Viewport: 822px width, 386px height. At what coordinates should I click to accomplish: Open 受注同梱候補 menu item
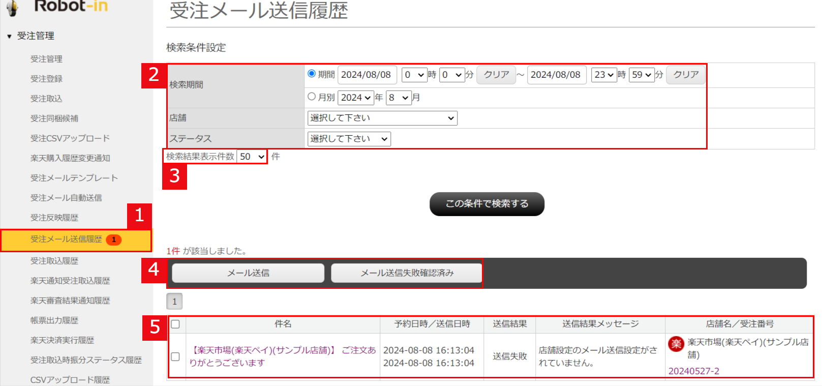(x=54, y=118)
